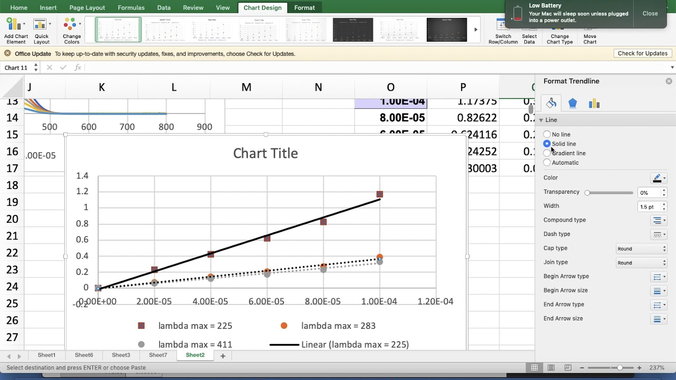This screenshot has width=676, height=380.
Task: Select the Solid line radio option
Action: pos(547,144)
